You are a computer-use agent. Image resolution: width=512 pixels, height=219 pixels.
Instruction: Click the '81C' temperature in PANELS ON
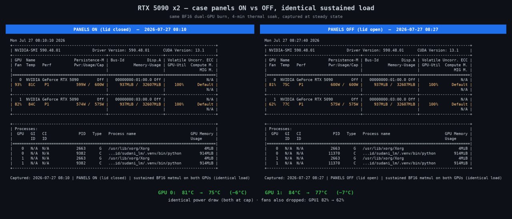click(32, 85)
